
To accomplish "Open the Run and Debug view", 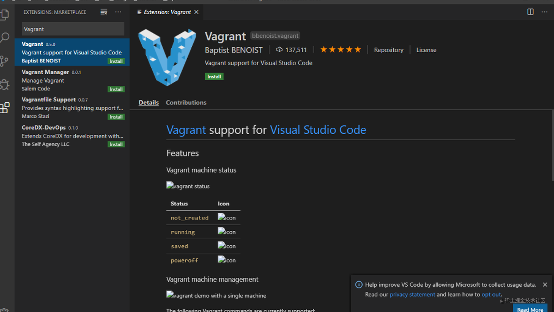I will point(5,84).
